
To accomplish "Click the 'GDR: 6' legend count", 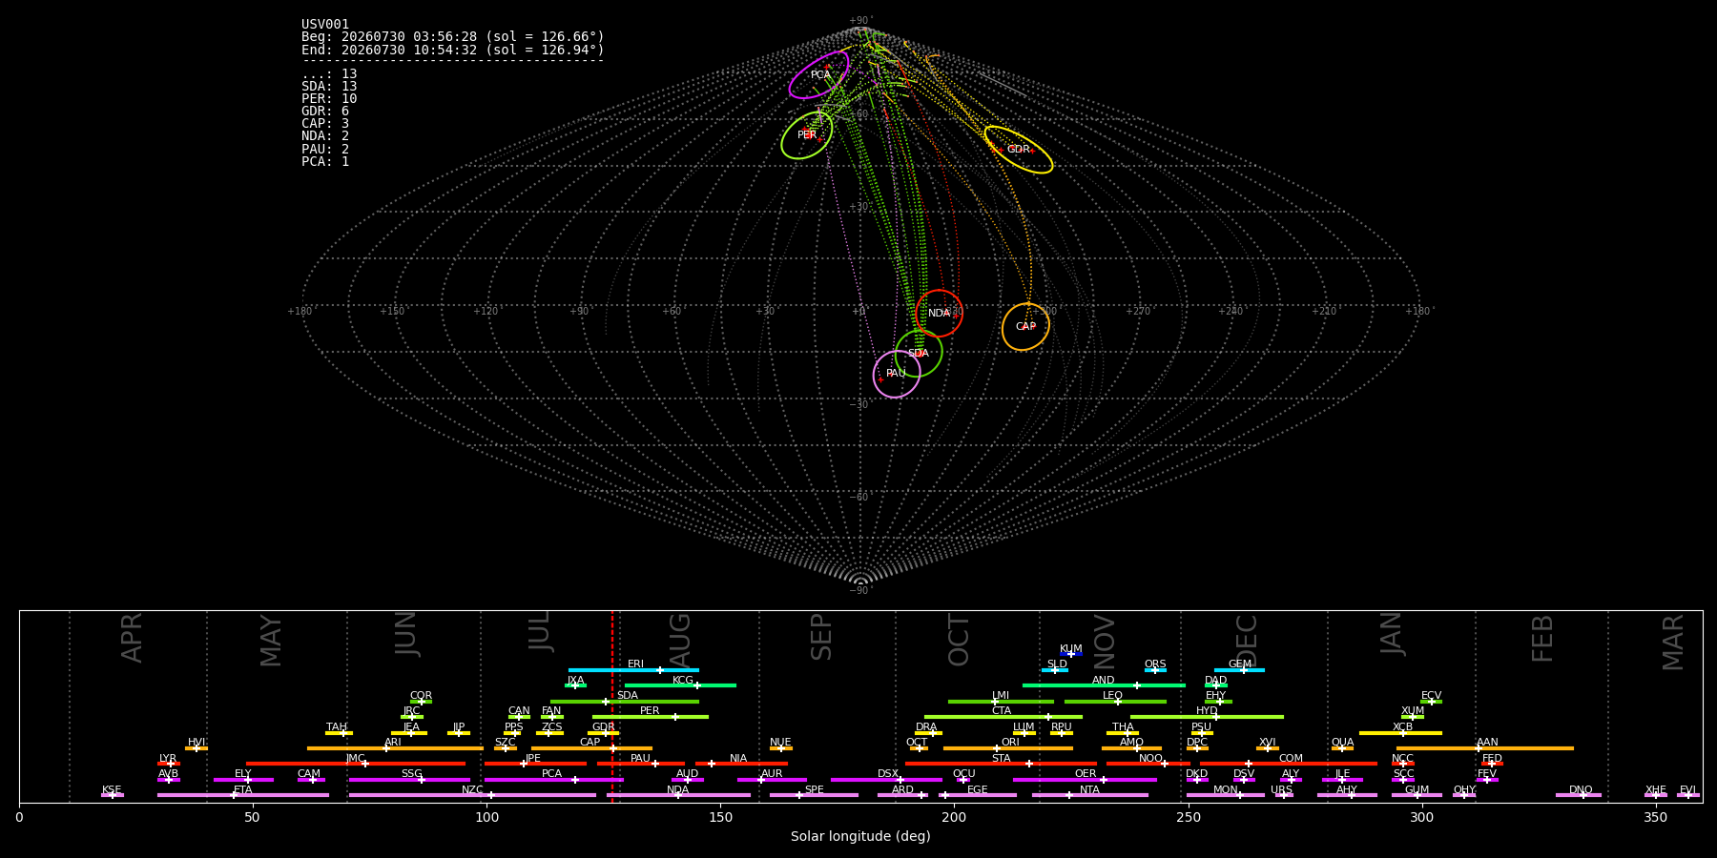I will [325, 111].
